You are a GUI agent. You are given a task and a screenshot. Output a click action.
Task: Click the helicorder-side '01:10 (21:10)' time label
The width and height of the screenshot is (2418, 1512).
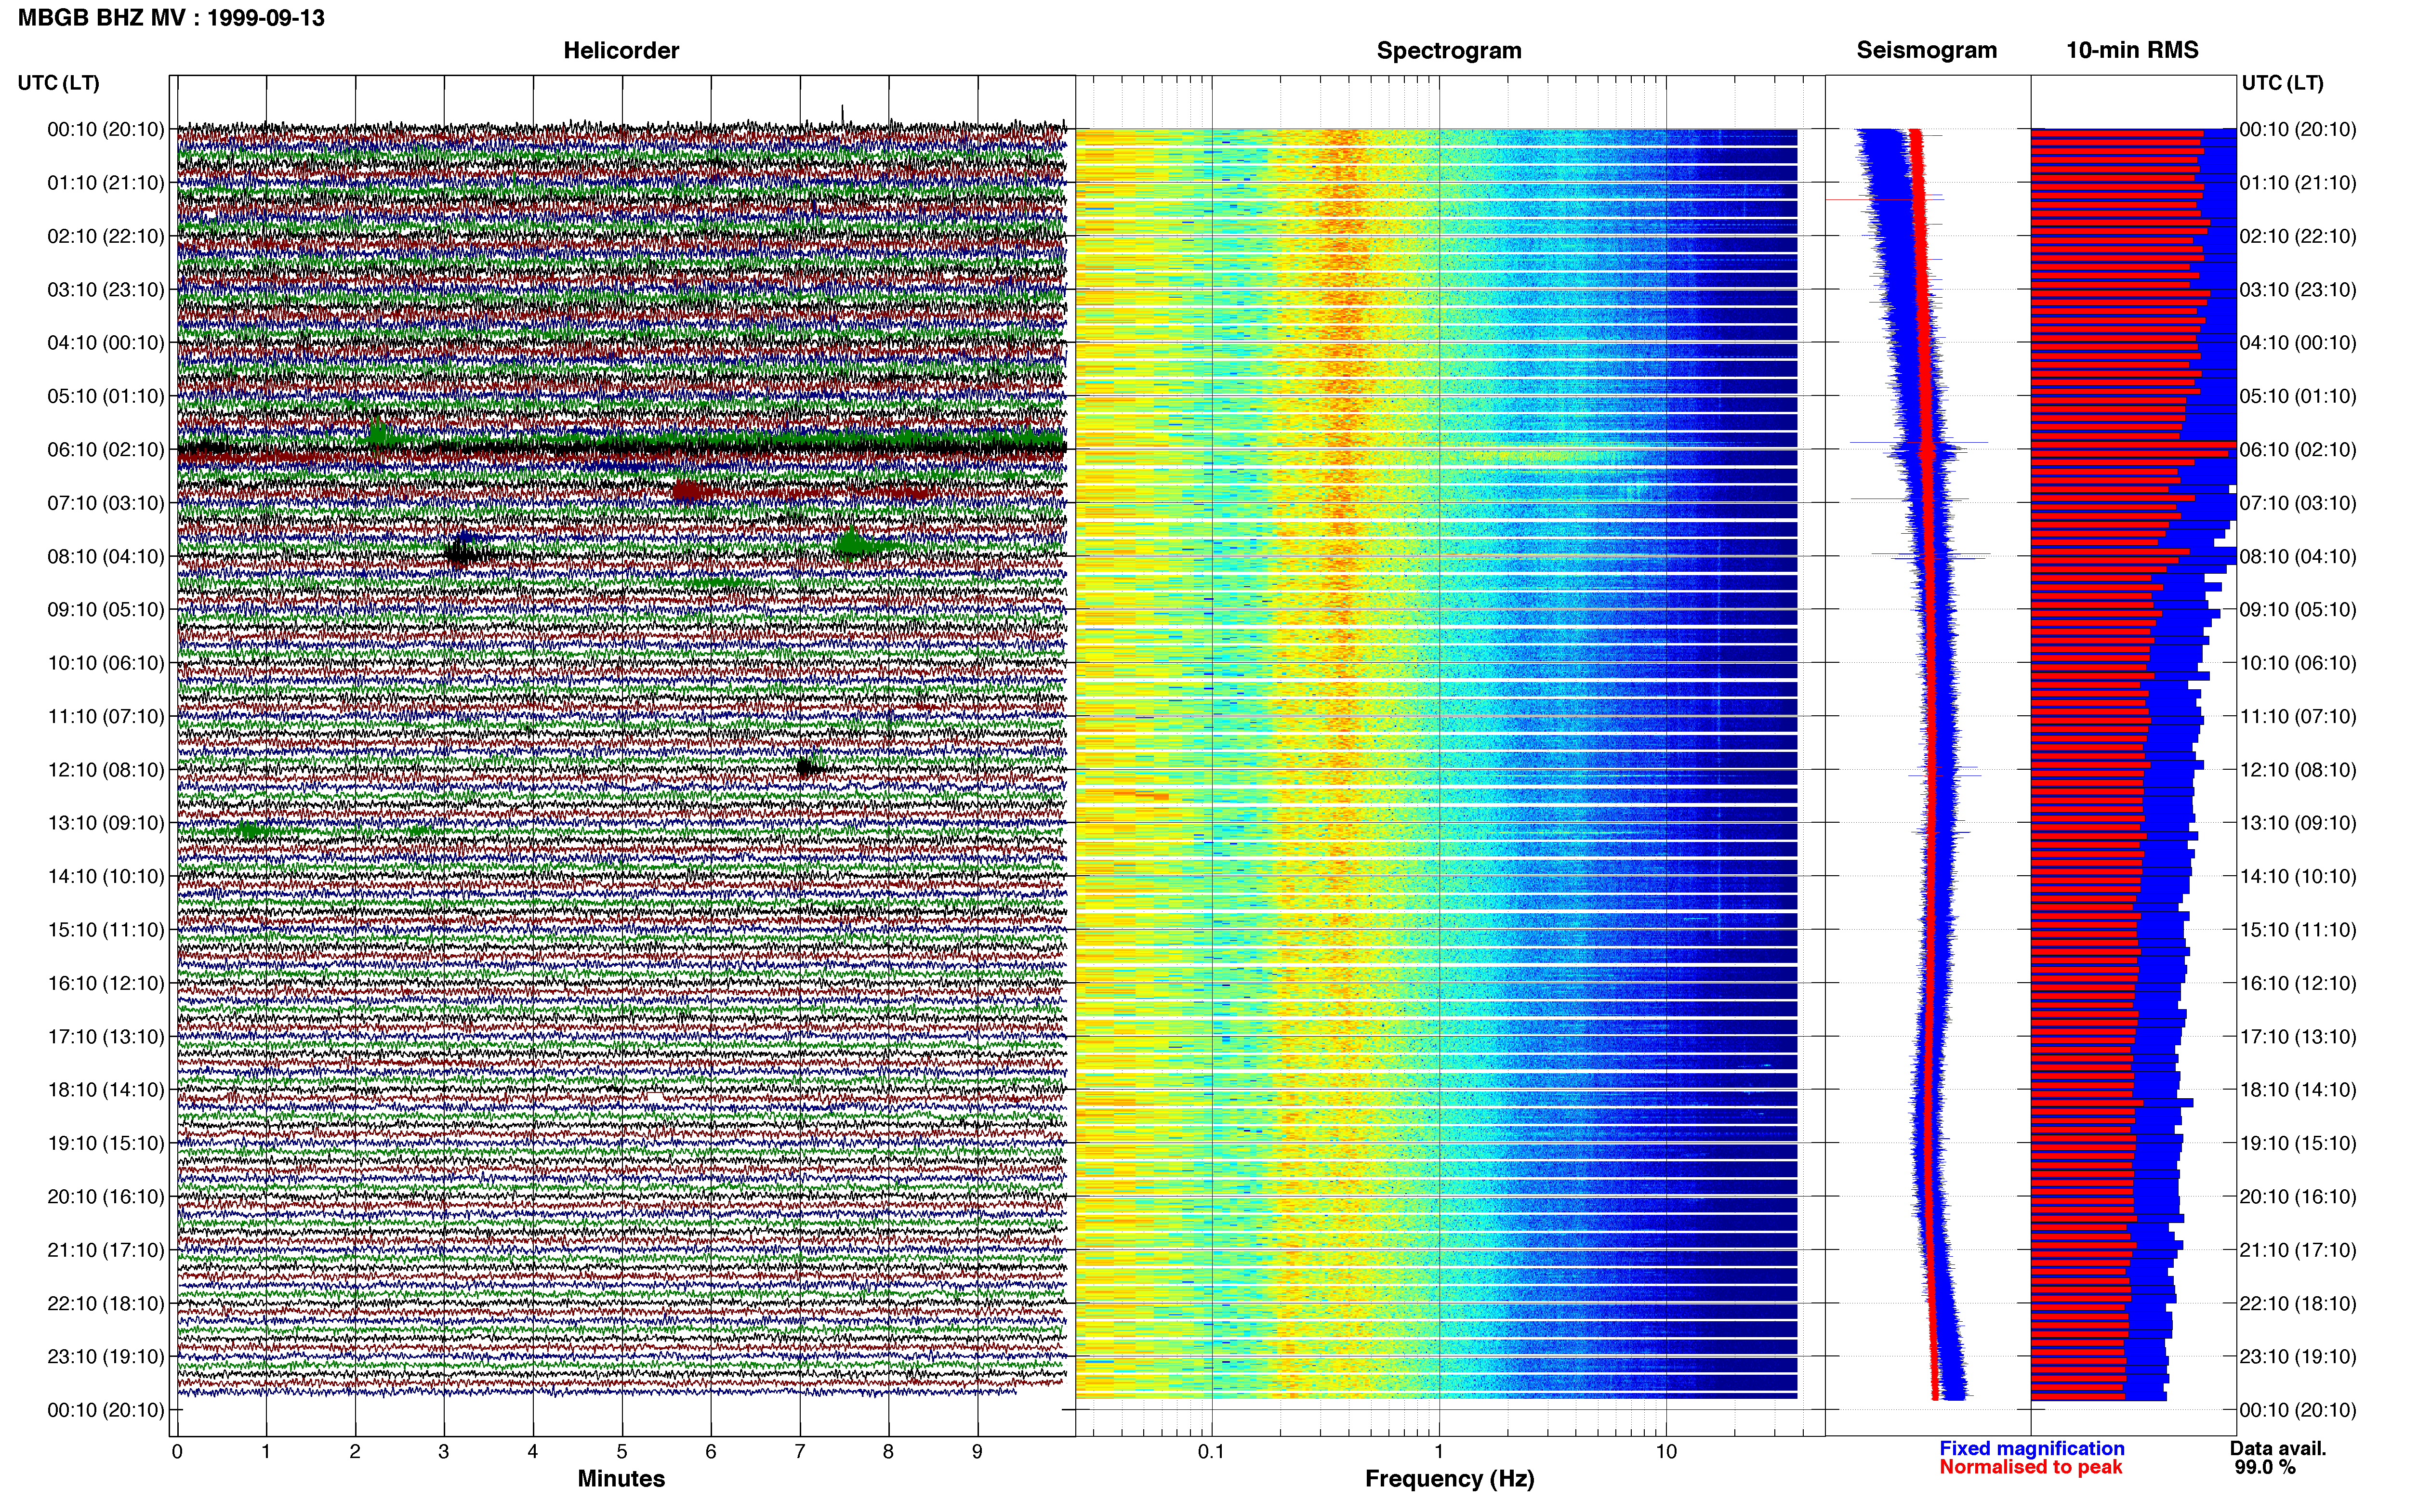point(106,183)
